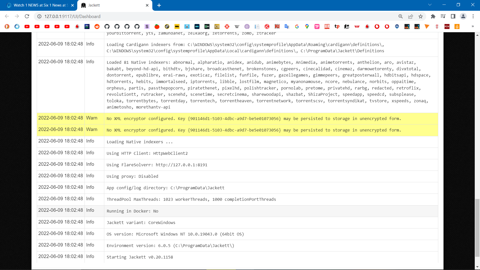Open the Chrome three-dot menu

point(473,16)
